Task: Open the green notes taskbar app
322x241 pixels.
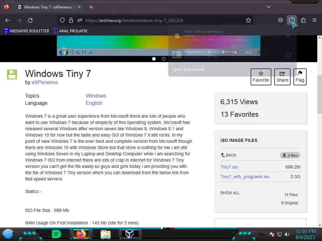Action: tap(56, 234)
